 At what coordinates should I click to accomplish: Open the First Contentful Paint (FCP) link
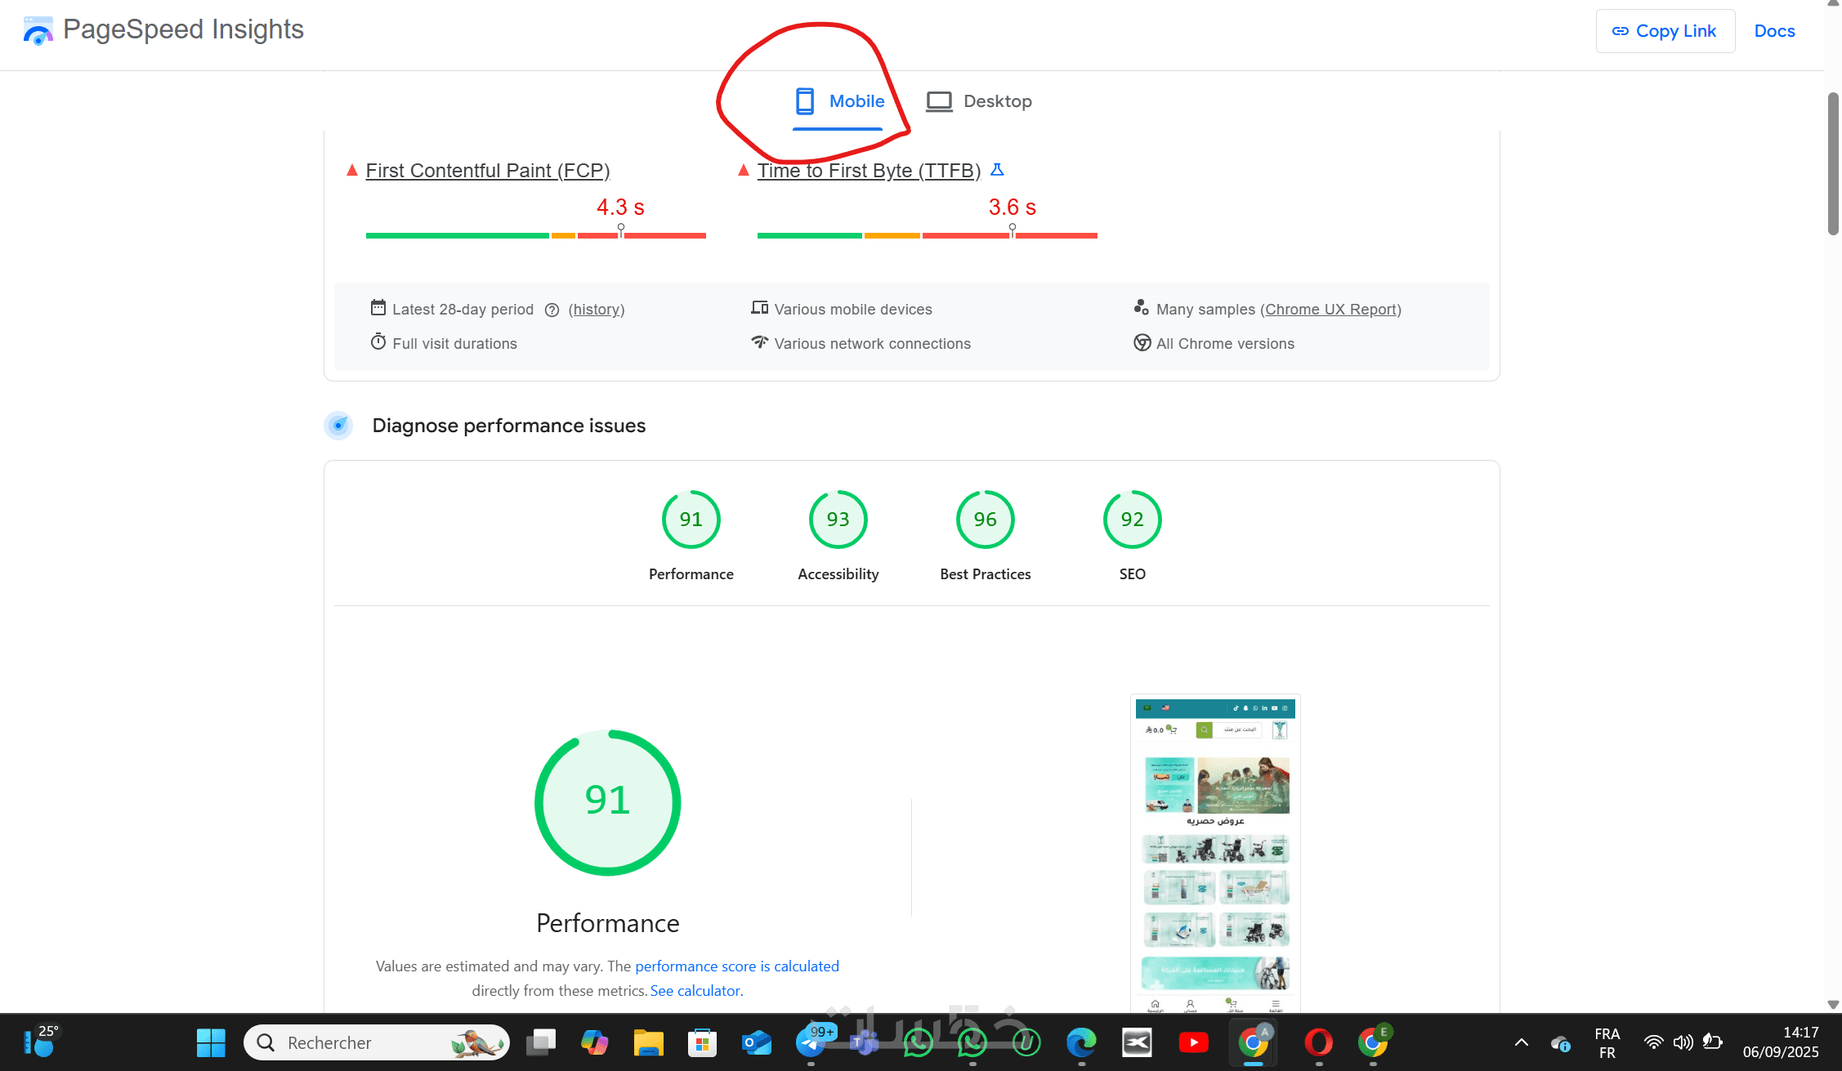[x=487, y=171]
